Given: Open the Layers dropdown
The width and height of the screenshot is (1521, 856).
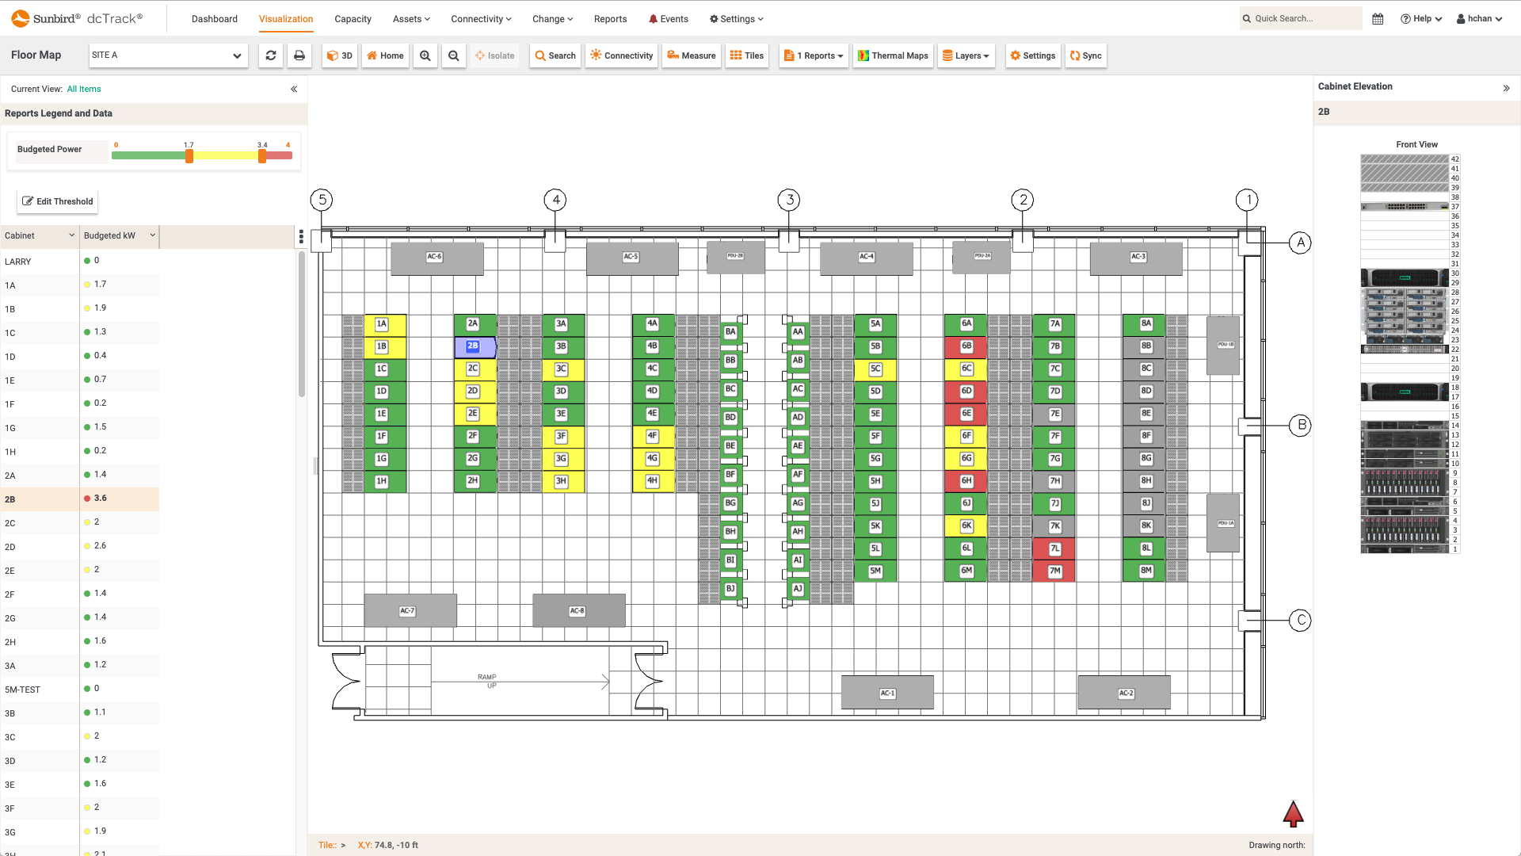Looking at the screenshot, I should coord(966,55).
